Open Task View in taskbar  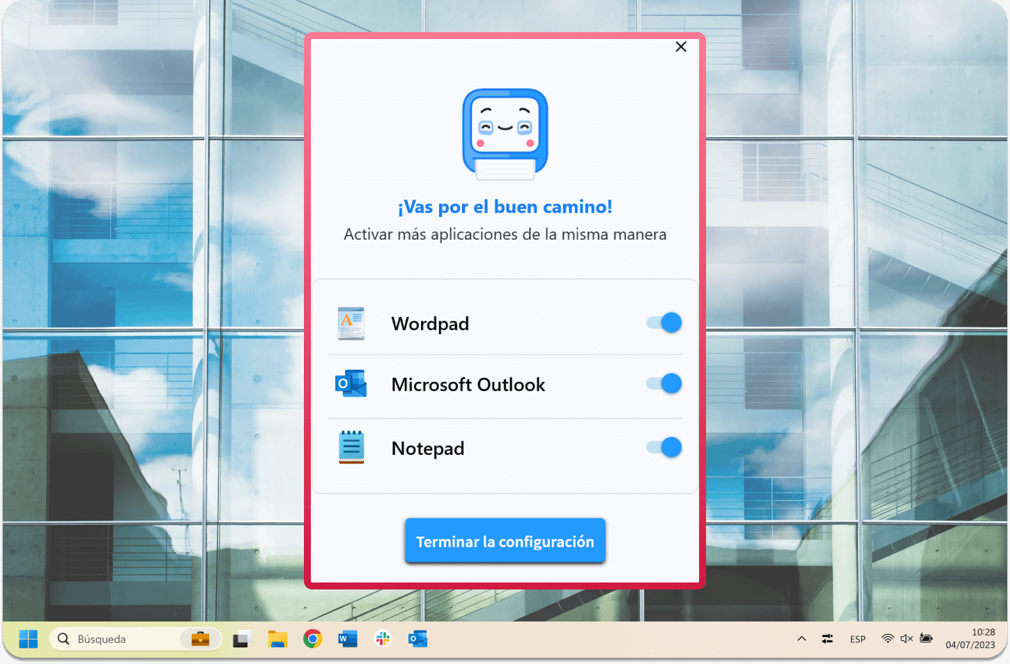pos(242,639)
